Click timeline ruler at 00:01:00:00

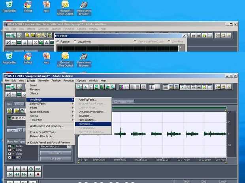pyautogui.click(x=141, y=160)
